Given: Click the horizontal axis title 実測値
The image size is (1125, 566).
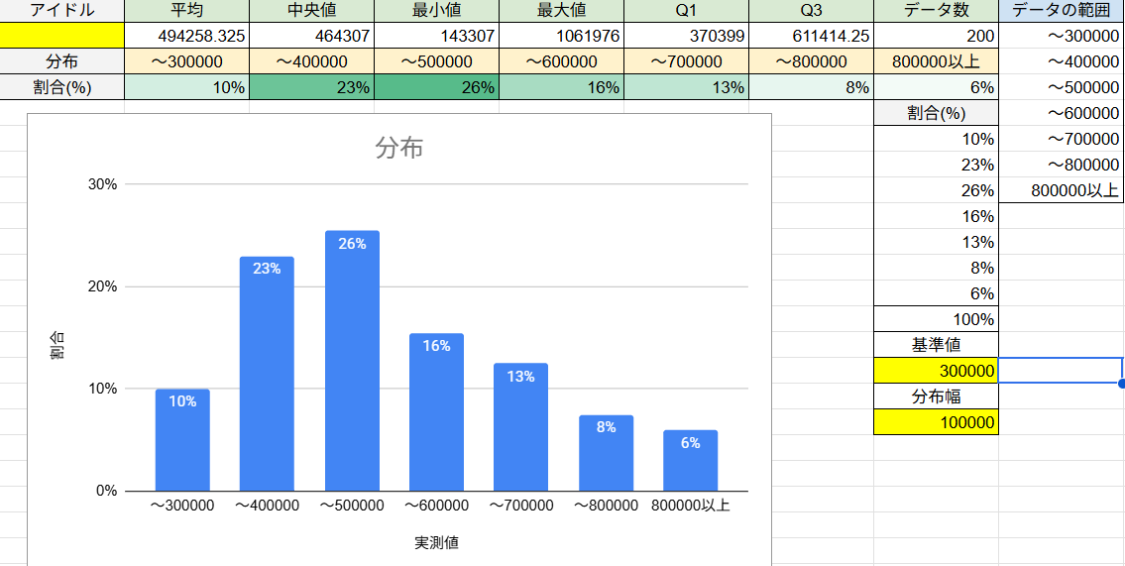Looking at the screenshot, I should click(x=437, y=542).
